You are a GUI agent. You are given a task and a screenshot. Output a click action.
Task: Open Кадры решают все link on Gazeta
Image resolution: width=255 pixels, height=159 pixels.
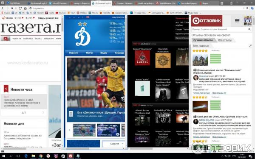pyautogui.click(x=48, y=18)
